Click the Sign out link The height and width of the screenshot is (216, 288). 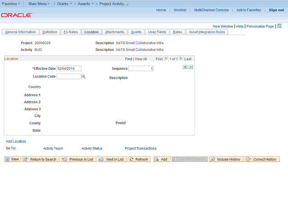276,10
